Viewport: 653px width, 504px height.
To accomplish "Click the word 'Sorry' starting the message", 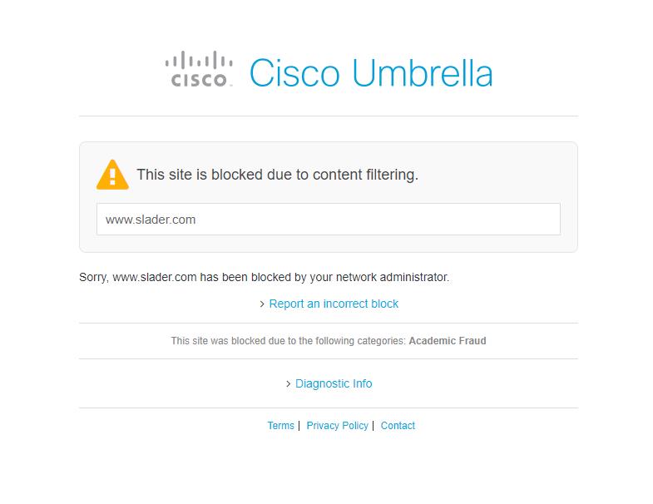I will 94,277.
